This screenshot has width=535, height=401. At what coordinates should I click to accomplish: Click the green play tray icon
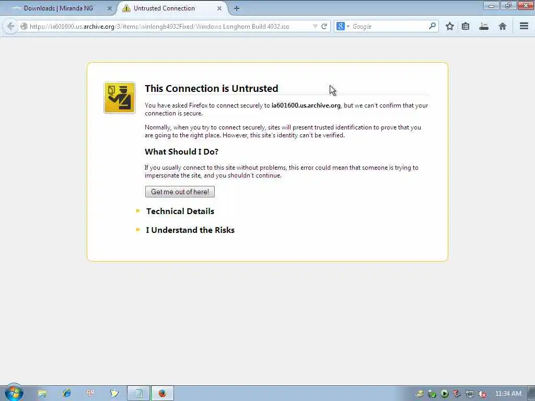[444, 394]
